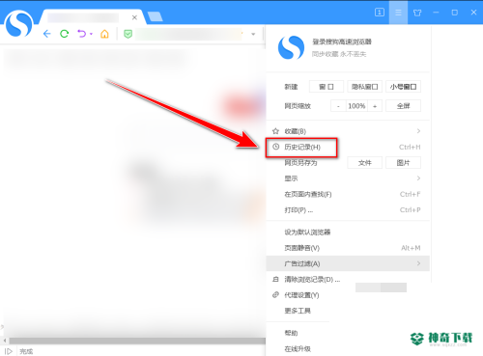Click green shield security icon
The width and height of the screenshot is (483, 356).
point(128,34)
